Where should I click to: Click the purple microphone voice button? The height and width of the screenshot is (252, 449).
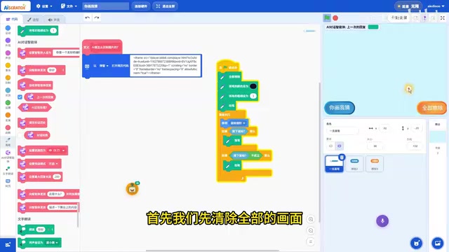382,221
